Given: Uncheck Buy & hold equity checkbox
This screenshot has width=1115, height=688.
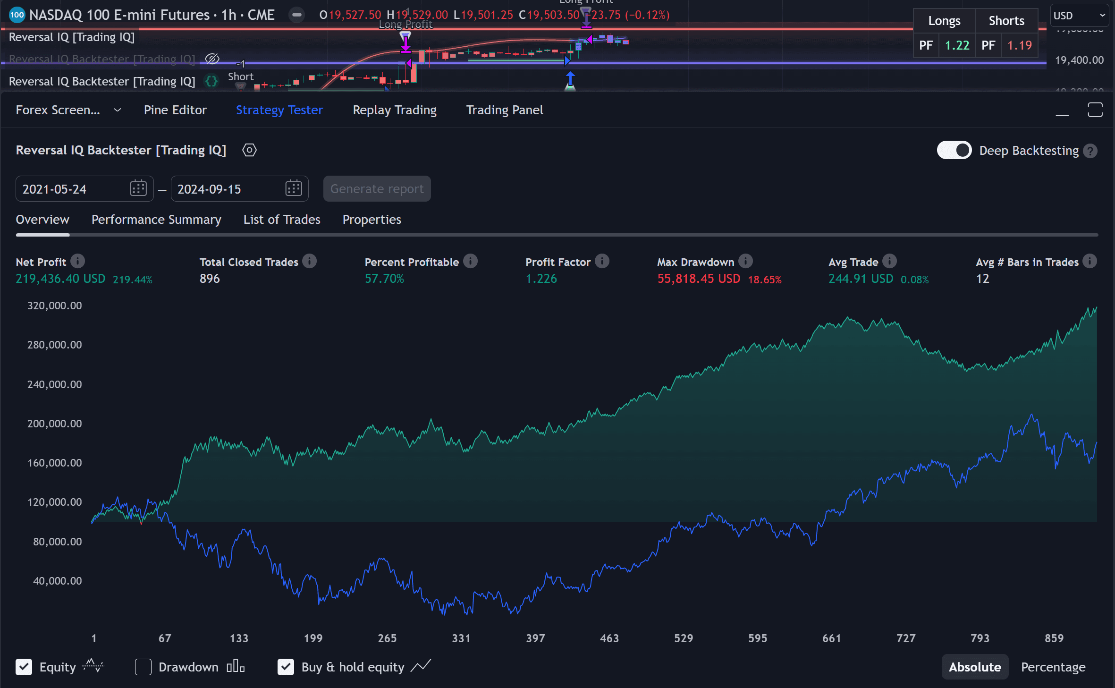Looking at the screenshot, I should [x=286, y=667].
